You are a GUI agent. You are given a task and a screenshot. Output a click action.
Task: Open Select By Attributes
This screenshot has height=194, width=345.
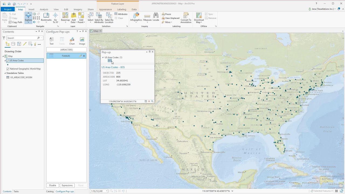[x=99, y=18]
